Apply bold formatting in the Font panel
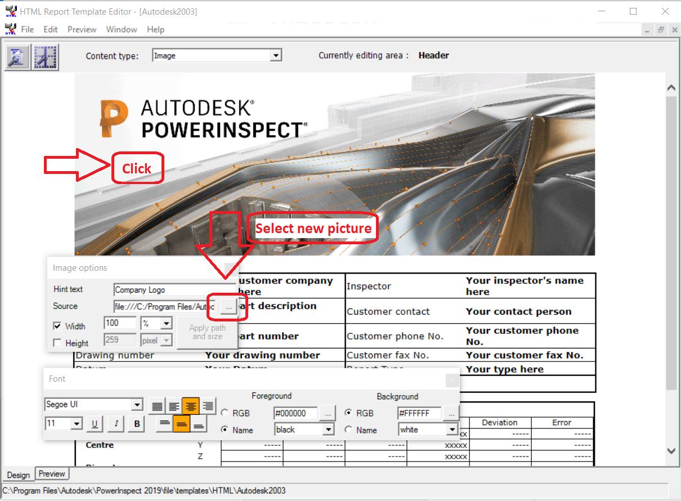 click(136, 424)
